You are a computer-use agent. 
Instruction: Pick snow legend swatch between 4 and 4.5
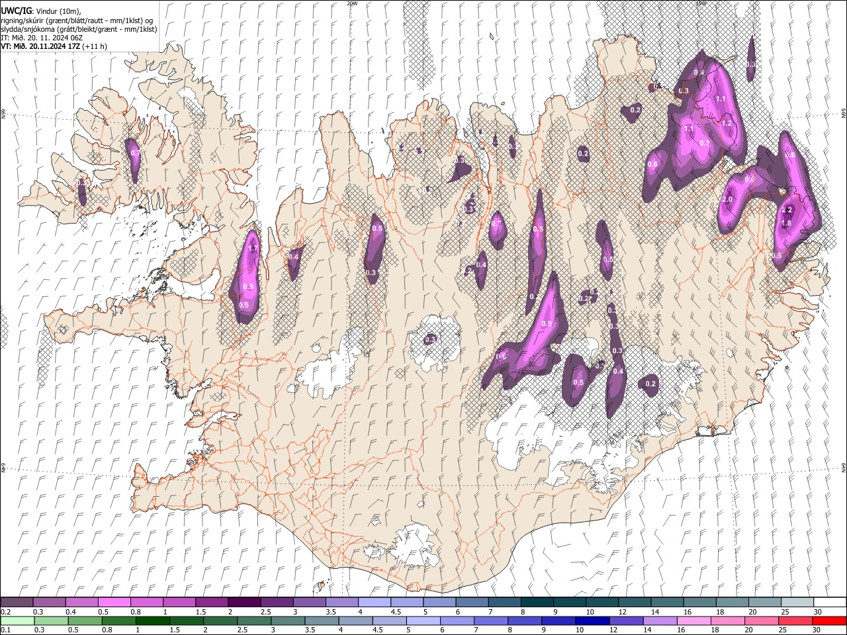374,602
